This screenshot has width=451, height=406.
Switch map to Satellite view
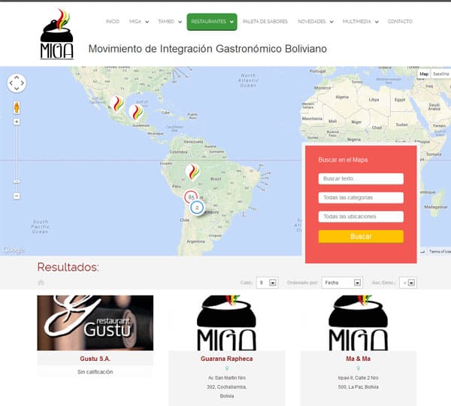click(x=441, y=74)
